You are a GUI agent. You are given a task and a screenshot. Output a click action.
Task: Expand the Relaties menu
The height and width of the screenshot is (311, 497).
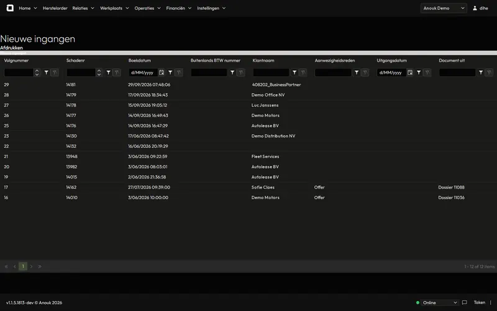click(83, 8)
